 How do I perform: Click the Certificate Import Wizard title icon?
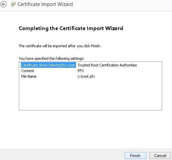pos(13,4)
